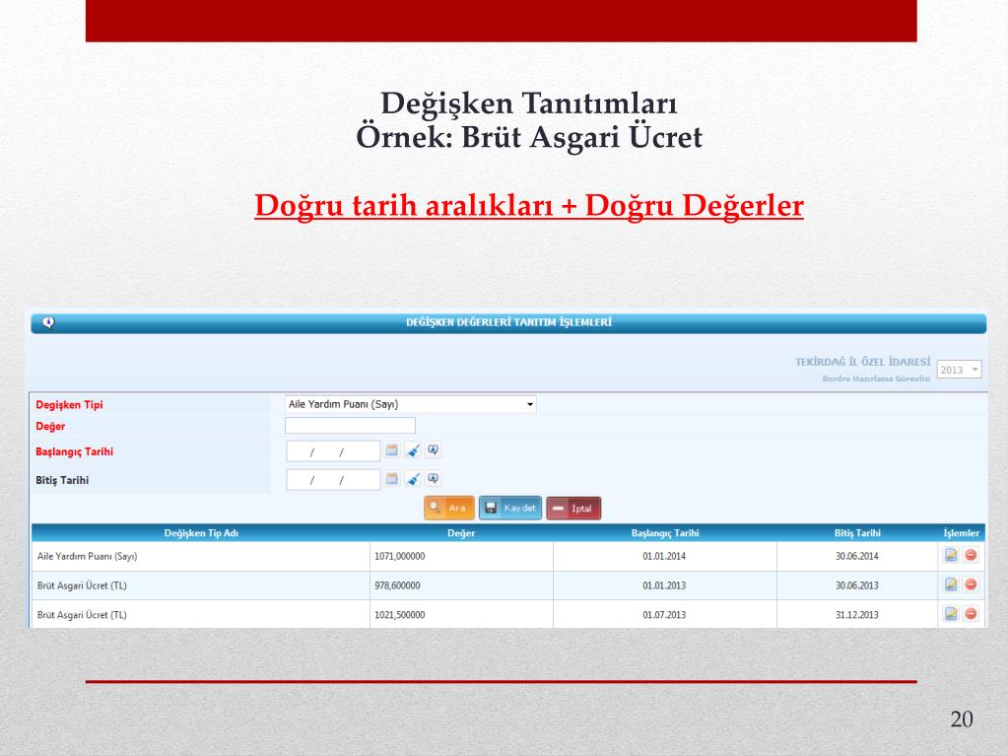Clear the Bitiş Tarihi date with the brush icon
The image size is (1008, 756).
pyautogui.click(x=414, y=478)
